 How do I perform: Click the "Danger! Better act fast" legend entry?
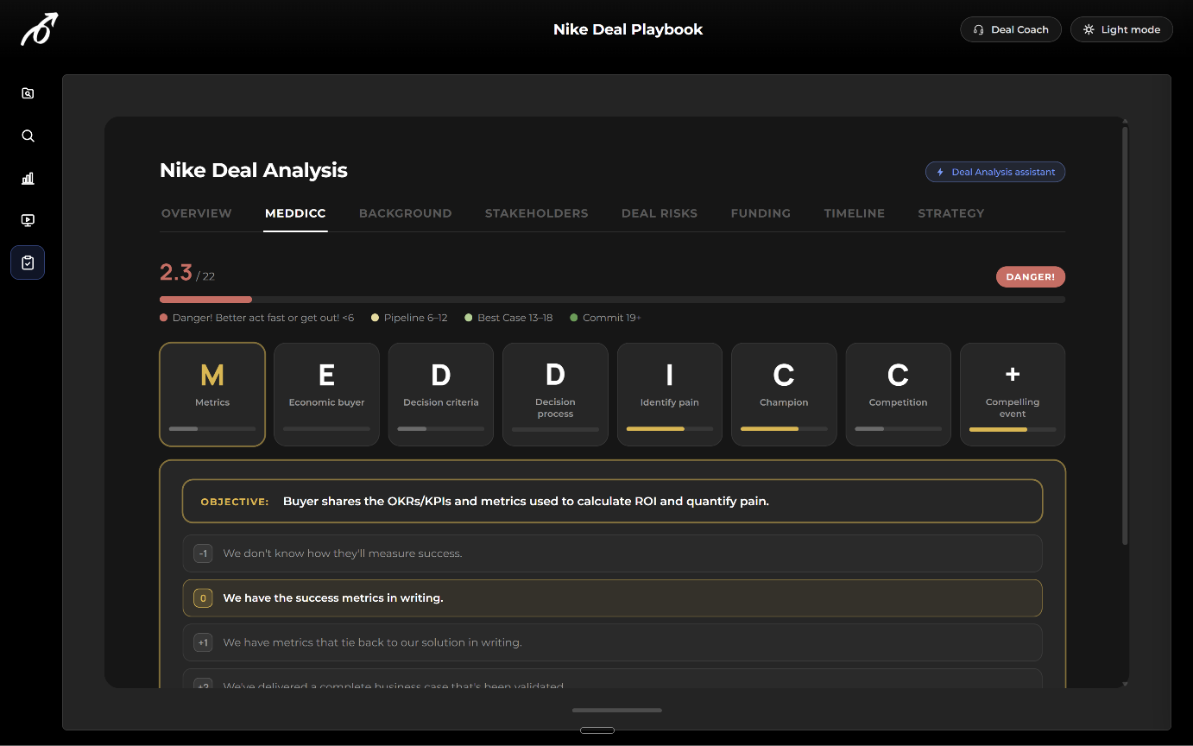[257, 318]
